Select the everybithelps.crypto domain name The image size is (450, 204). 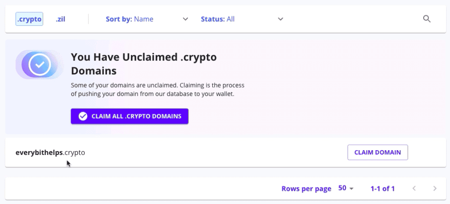(50, 152)
